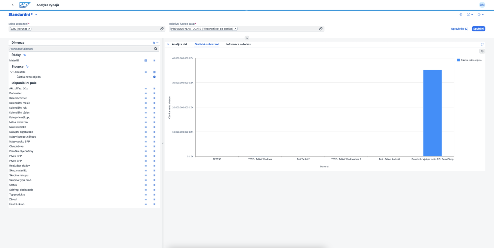The height and width of the screenshot is (248, 494).
Task: Open page settings gear next to share icon
Action: coord(461,14)
